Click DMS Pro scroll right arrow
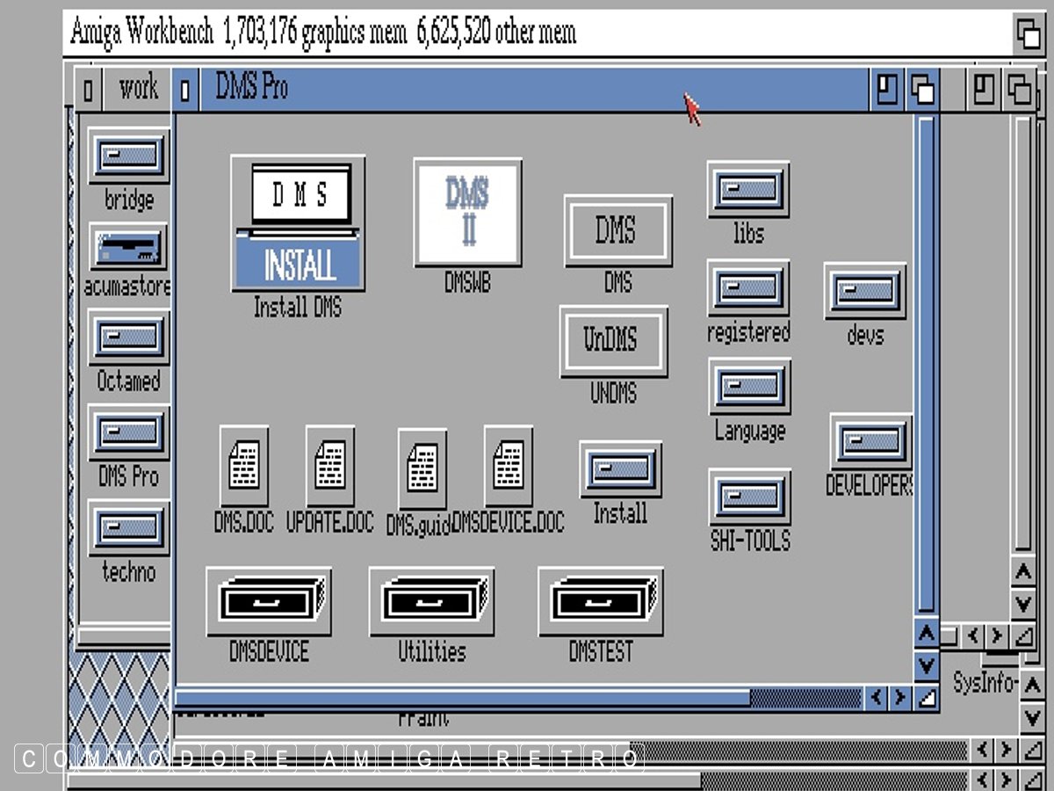The height and width of the screenshot is (791, 1054). pos(899,699)
